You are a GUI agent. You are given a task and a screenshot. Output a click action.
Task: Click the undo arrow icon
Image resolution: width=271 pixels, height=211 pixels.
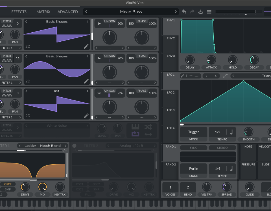184,12
